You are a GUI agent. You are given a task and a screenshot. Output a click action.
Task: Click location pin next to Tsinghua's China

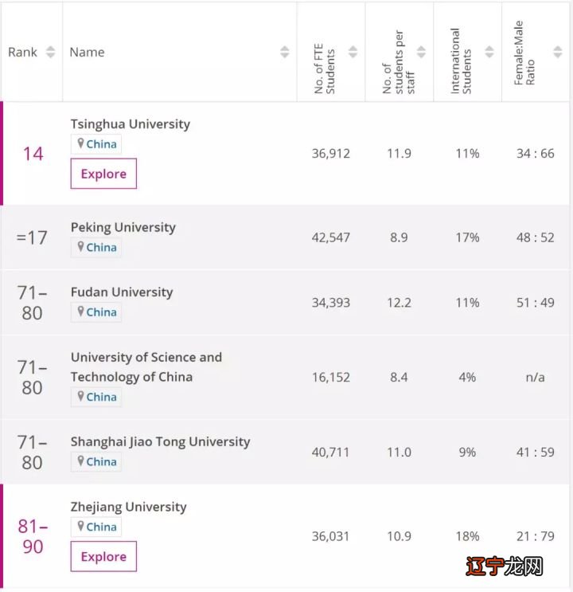click(x=80, y=144)
